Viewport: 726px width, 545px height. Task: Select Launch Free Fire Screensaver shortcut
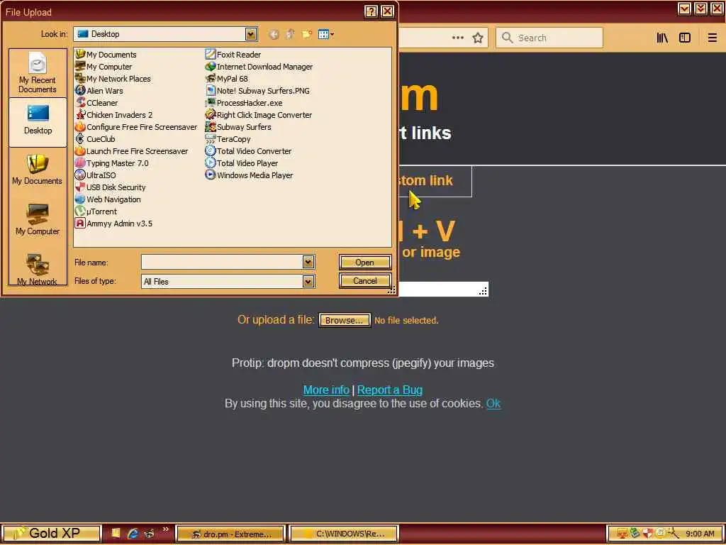click(x=132, y=151)
